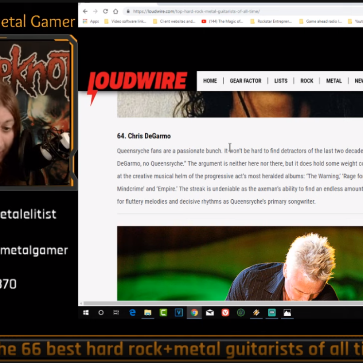Open the teal app taskbar icon
363x363 pixels.
click(x=272, y=313)
